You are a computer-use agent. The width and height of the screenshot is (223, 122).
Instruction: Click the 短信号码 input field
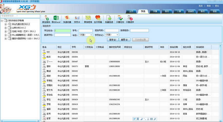click(112, 31)
